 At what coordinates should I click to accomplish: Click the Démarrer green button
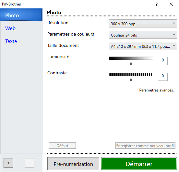pyautogui.click(x=139, y=164)
